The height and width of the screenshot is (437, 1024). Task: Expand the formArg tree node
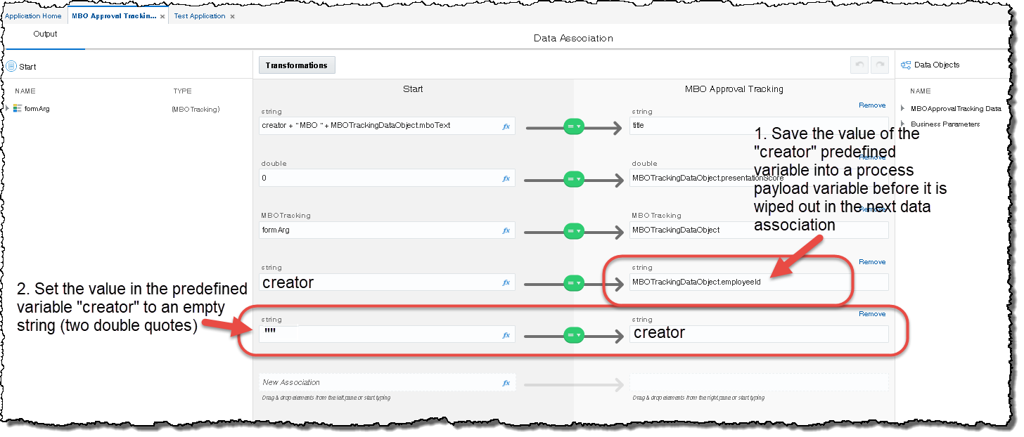8,108
